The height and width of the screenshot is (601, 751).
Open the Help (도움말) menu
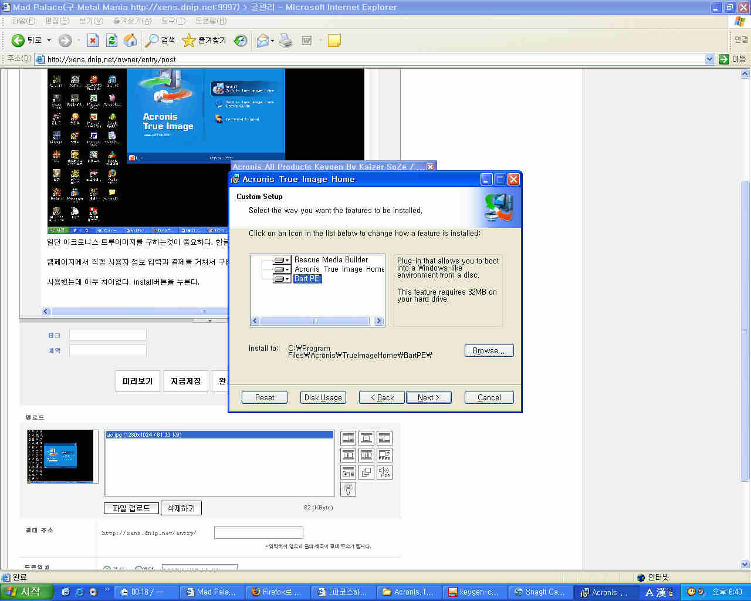(211, 21)
